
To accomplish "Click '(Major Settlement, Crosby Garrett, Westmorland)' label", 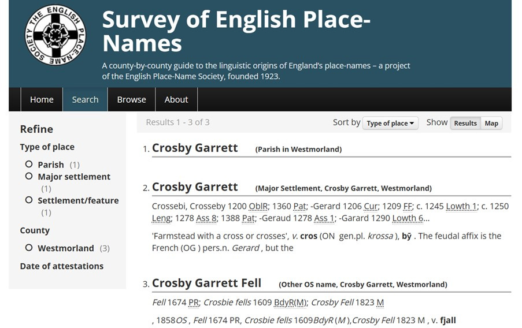I will coord(343,188).
